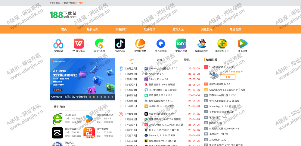
Task: Open the 360小游戏 icon
Action: 99,44
